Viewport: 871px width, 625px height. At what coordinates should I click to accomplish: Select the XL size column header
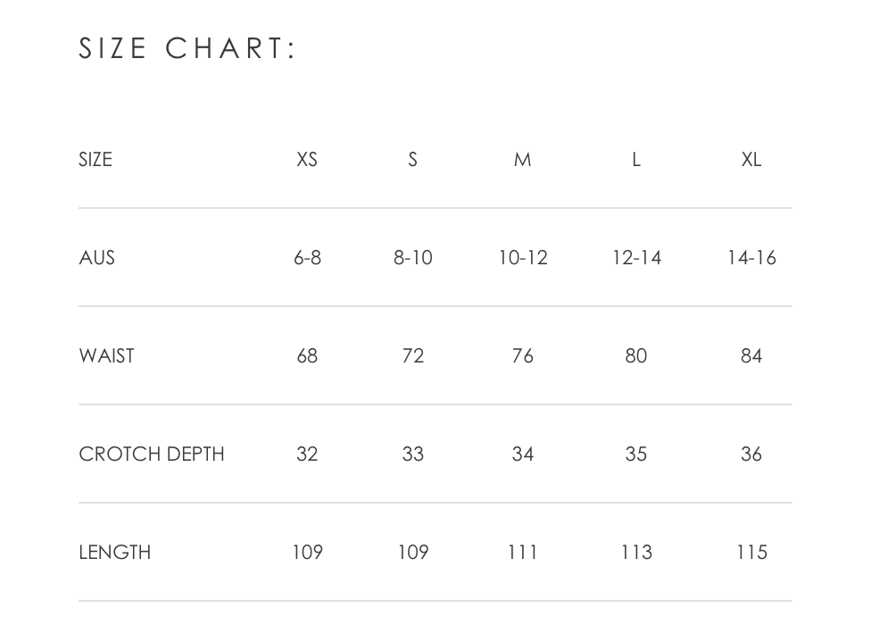click(x=751, y=160)
